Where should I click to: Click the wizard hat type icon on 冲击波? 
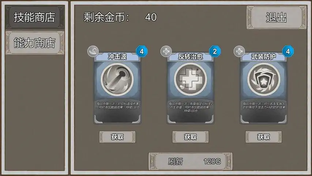click(x=93, y=51)
